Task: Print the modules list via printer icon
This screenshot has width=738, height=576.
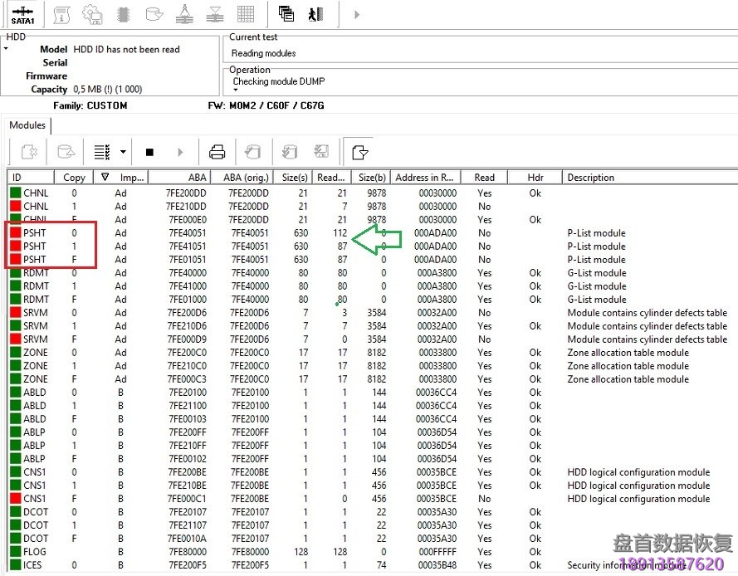Action: (x=217, y=151)
